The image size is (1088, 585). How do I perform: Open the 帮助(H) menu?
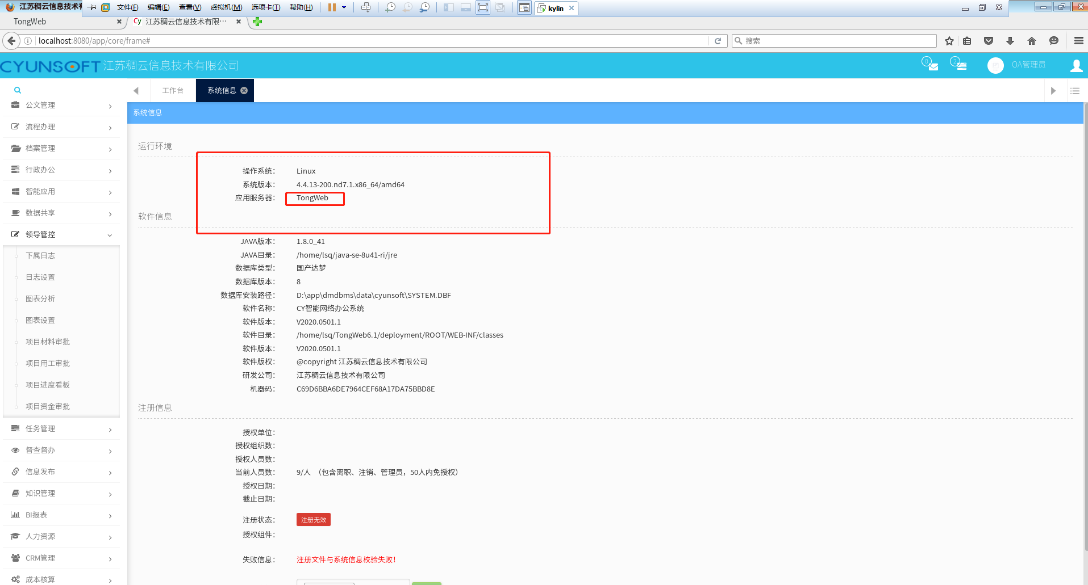point(301,7)
